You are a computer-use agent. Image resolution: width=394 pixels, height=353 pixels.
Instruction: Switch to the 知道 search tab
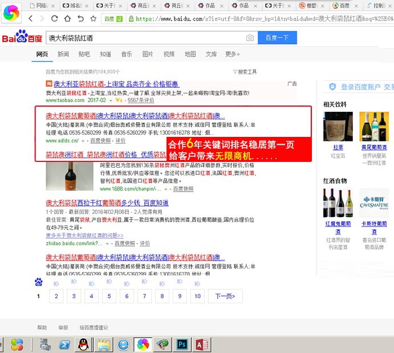point(105,54)
